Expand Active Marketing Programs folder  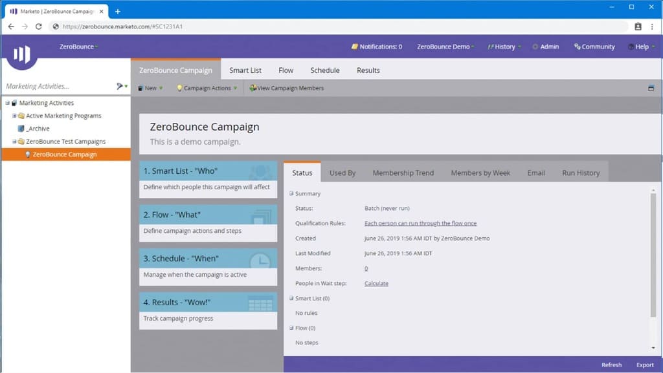pos(14,116)
